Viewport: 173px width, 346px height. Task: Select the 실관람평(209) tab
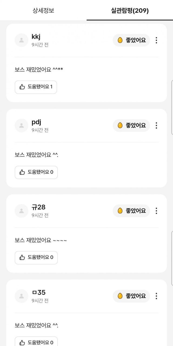[x=130, y=11]
